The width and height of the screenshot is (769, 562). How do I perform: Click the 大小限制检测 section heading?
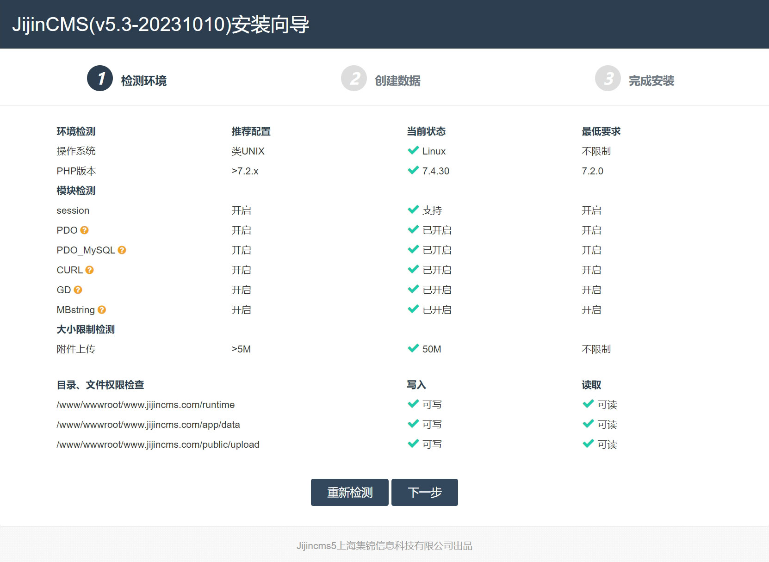point(86,329)
